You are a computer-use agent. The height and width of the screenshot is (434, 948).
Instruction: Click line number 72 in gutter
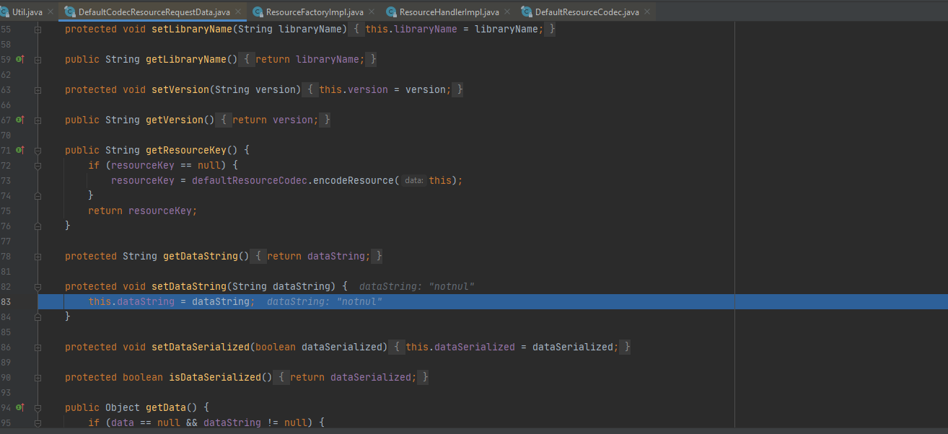point(6,165)
